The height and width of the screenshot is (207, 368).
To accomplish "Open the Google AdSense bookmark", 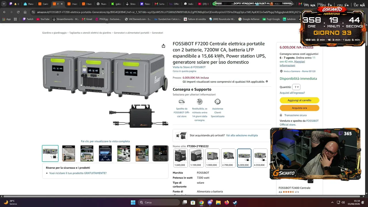I will pyautogui.click(x=249, y=19).
